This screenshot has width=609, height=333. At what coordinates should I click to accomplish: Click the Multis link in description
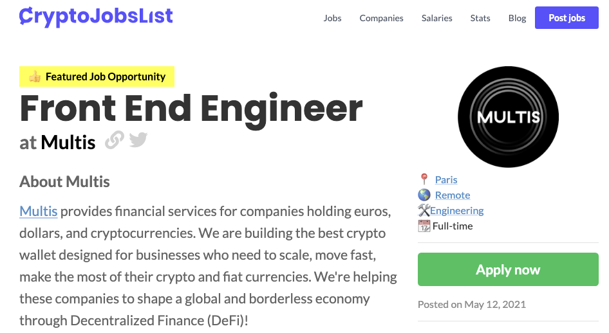[x=39, y=212]
